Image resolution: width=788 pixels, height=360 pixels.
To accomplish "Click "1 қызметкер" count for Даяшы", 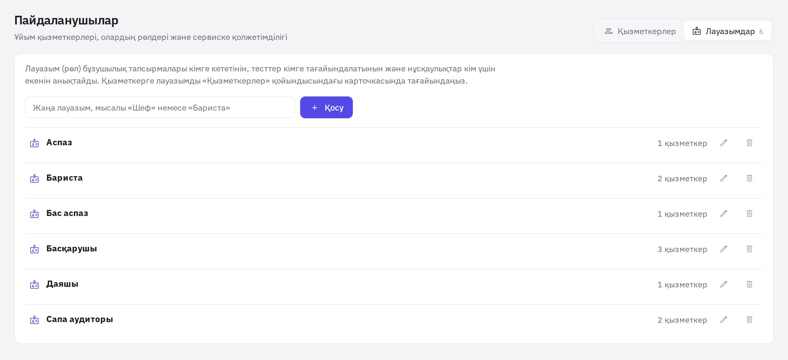I will click(x=682, y=284).
